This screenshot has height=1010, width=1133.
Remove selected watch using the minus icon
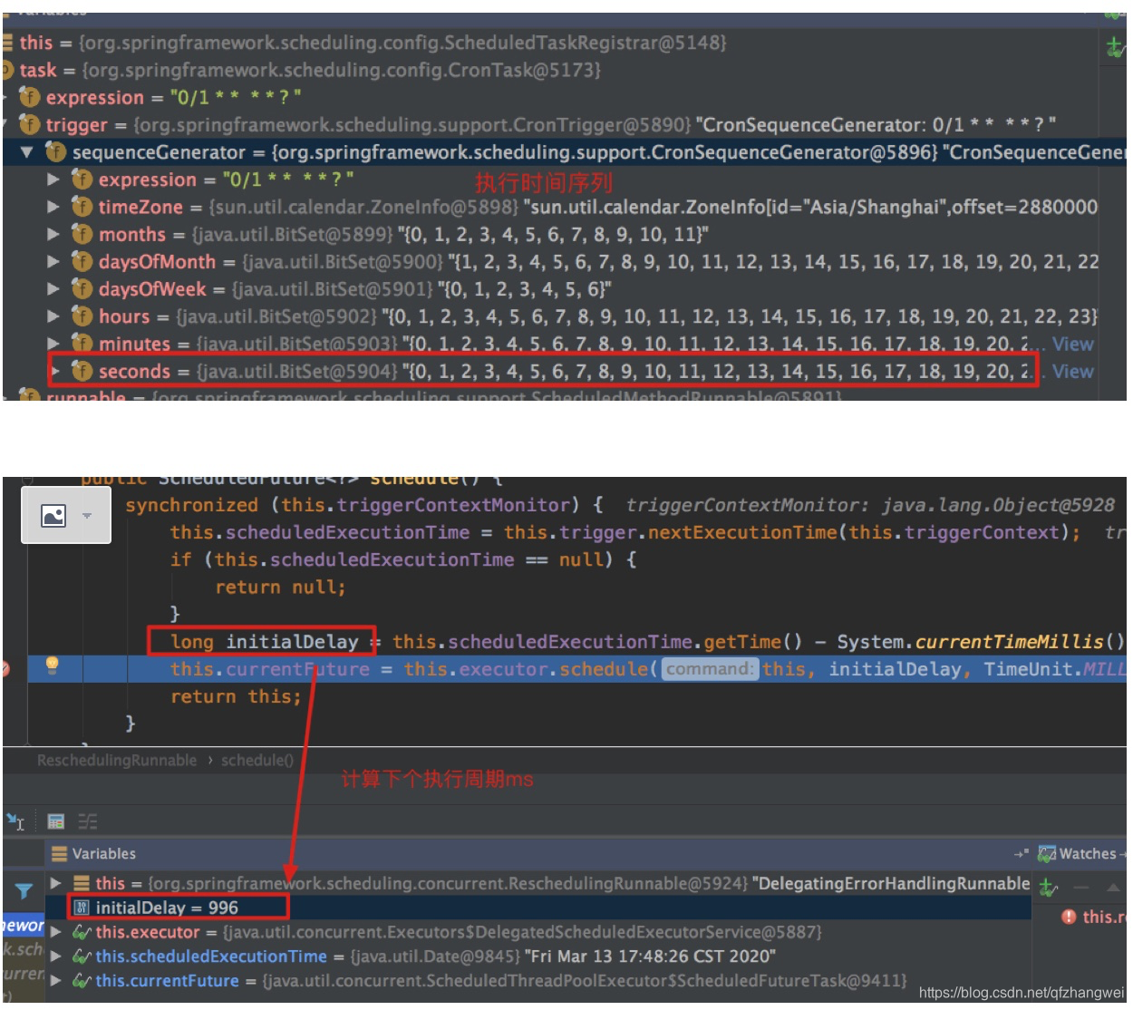1081,887
